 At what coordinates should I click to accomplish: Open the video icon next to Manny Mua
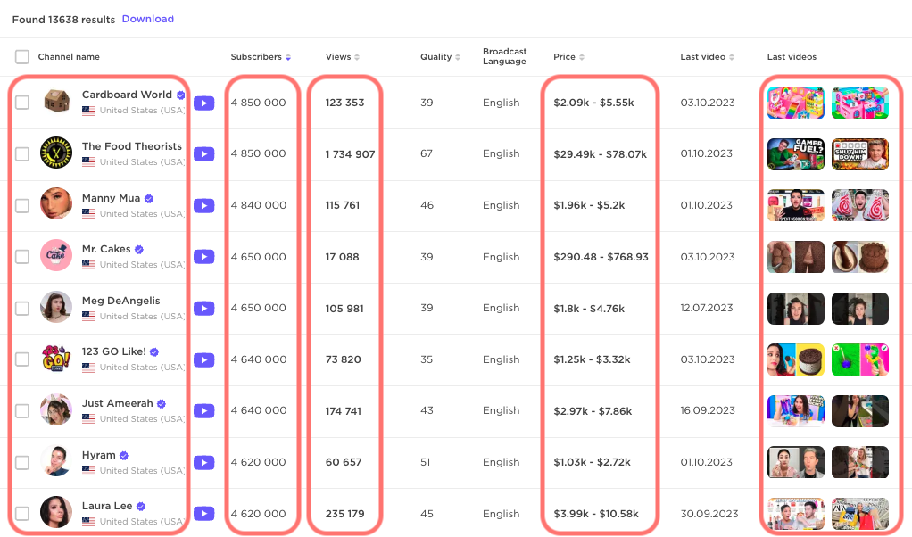[x=203, y=205]
